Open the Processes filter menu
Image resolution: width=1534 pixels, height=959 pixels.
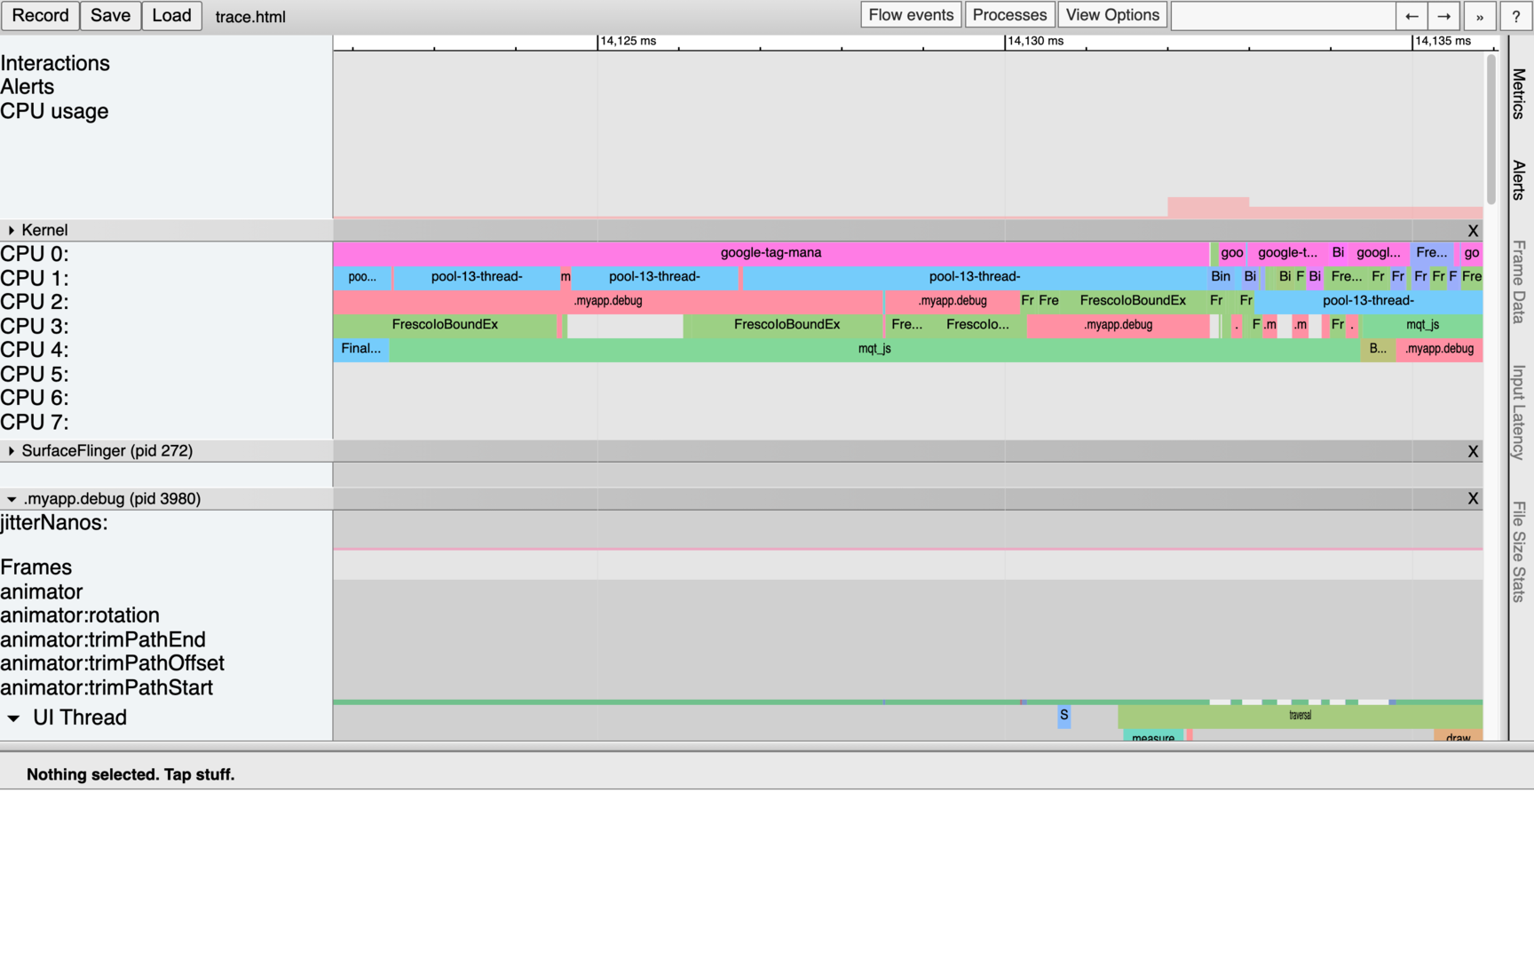[x=1009, y=15]
